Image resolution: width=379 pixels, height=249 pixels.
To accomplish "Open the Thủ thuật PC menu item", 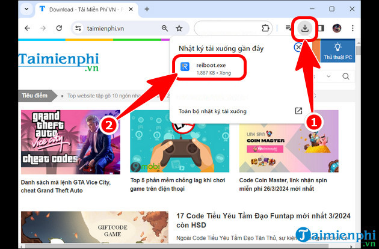I will click(337, 51).
